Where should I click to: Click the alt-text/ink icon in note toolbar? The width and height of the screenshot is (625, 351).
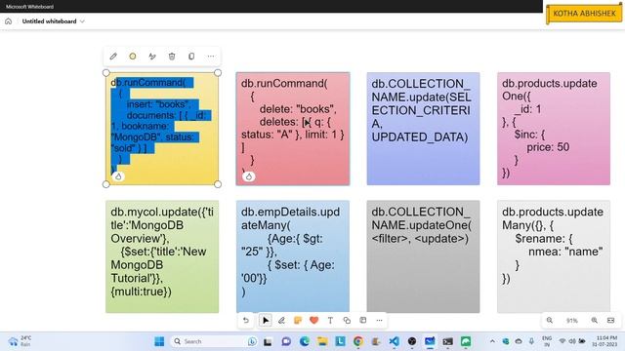152,57
